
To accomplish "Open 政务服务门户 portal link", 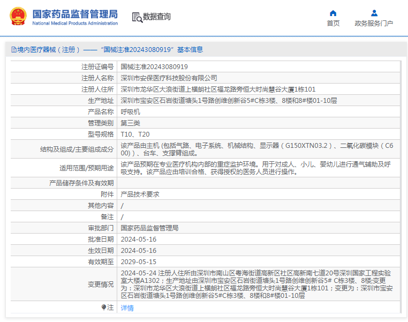I will tap(374, 24).
